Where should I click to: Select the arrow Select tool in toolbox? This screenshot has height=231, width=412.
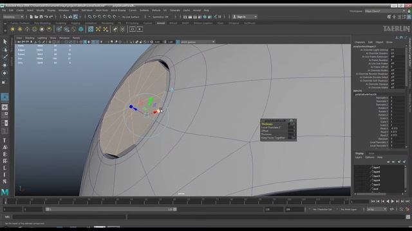tap(5, 42)
